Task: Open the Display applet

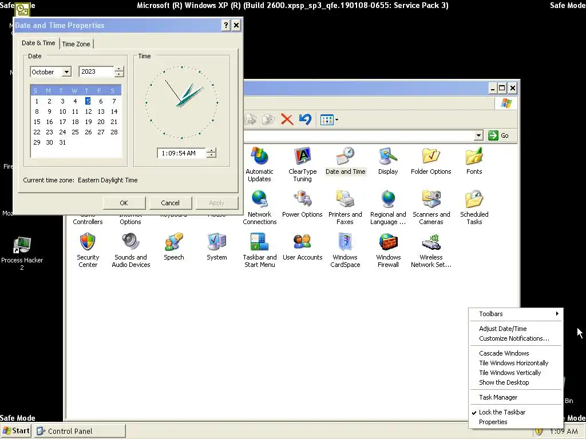Action: pos(388,161)
